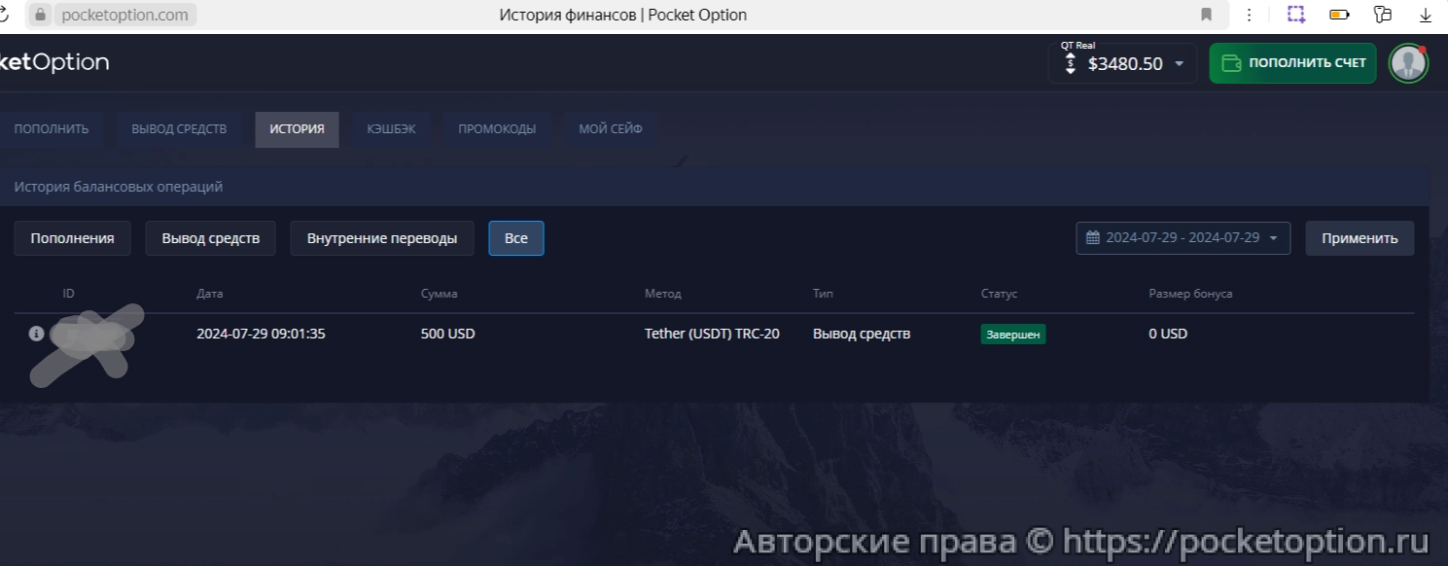Click the bookmark icon in toolbar
This screenshot has width=1448, height=566.
(x=1207, y=15)
